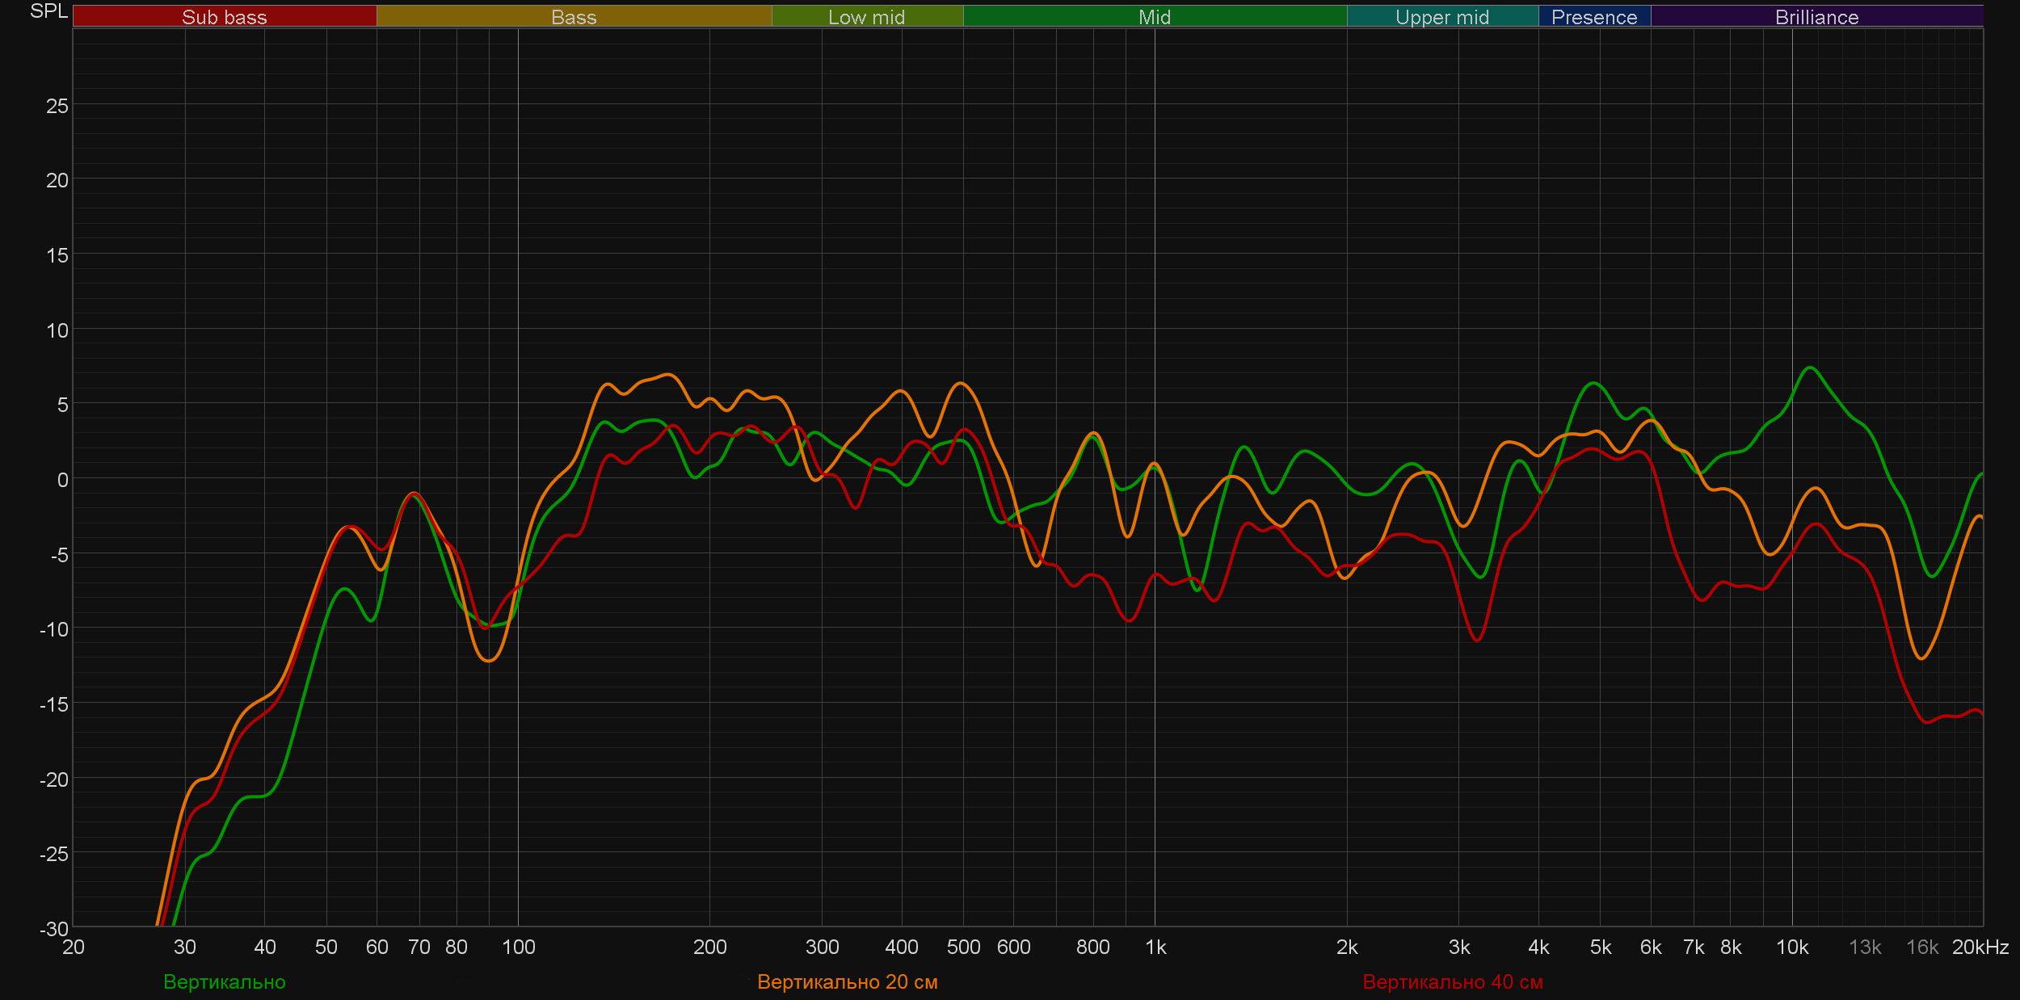
Task: Click the 13k greyed frequency label
Action: point(1864,947)
